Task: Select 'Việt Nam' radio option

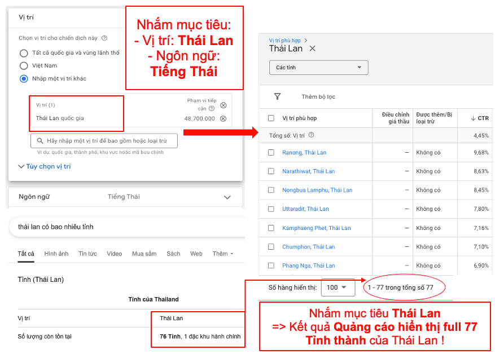Action: click(x=24, y=65)
